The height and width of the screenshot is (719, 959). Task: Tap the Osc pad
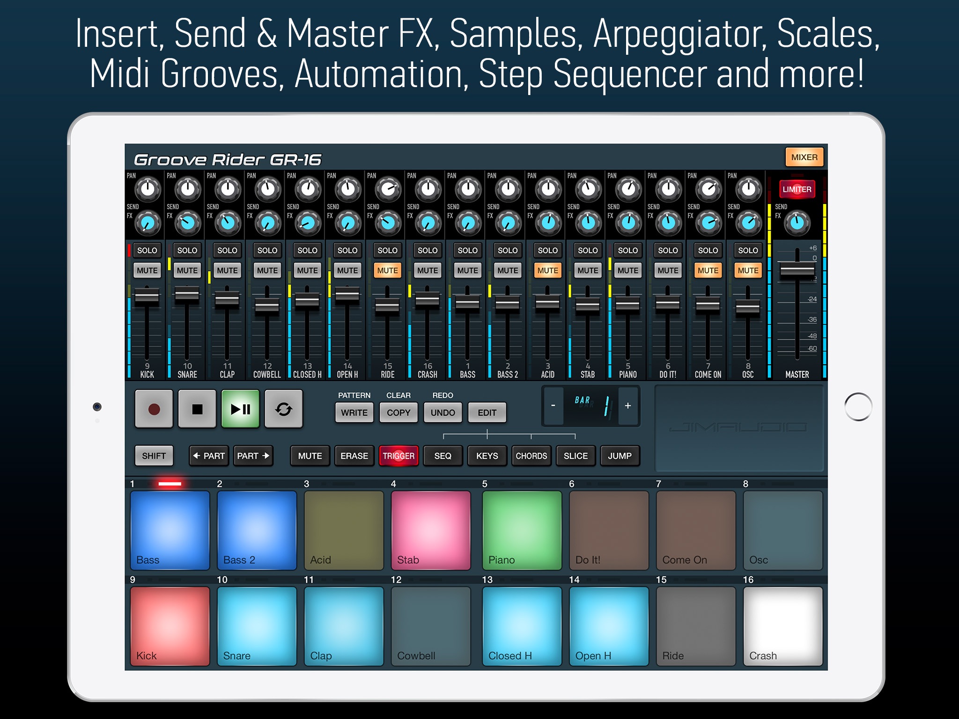tap(783, 530)
